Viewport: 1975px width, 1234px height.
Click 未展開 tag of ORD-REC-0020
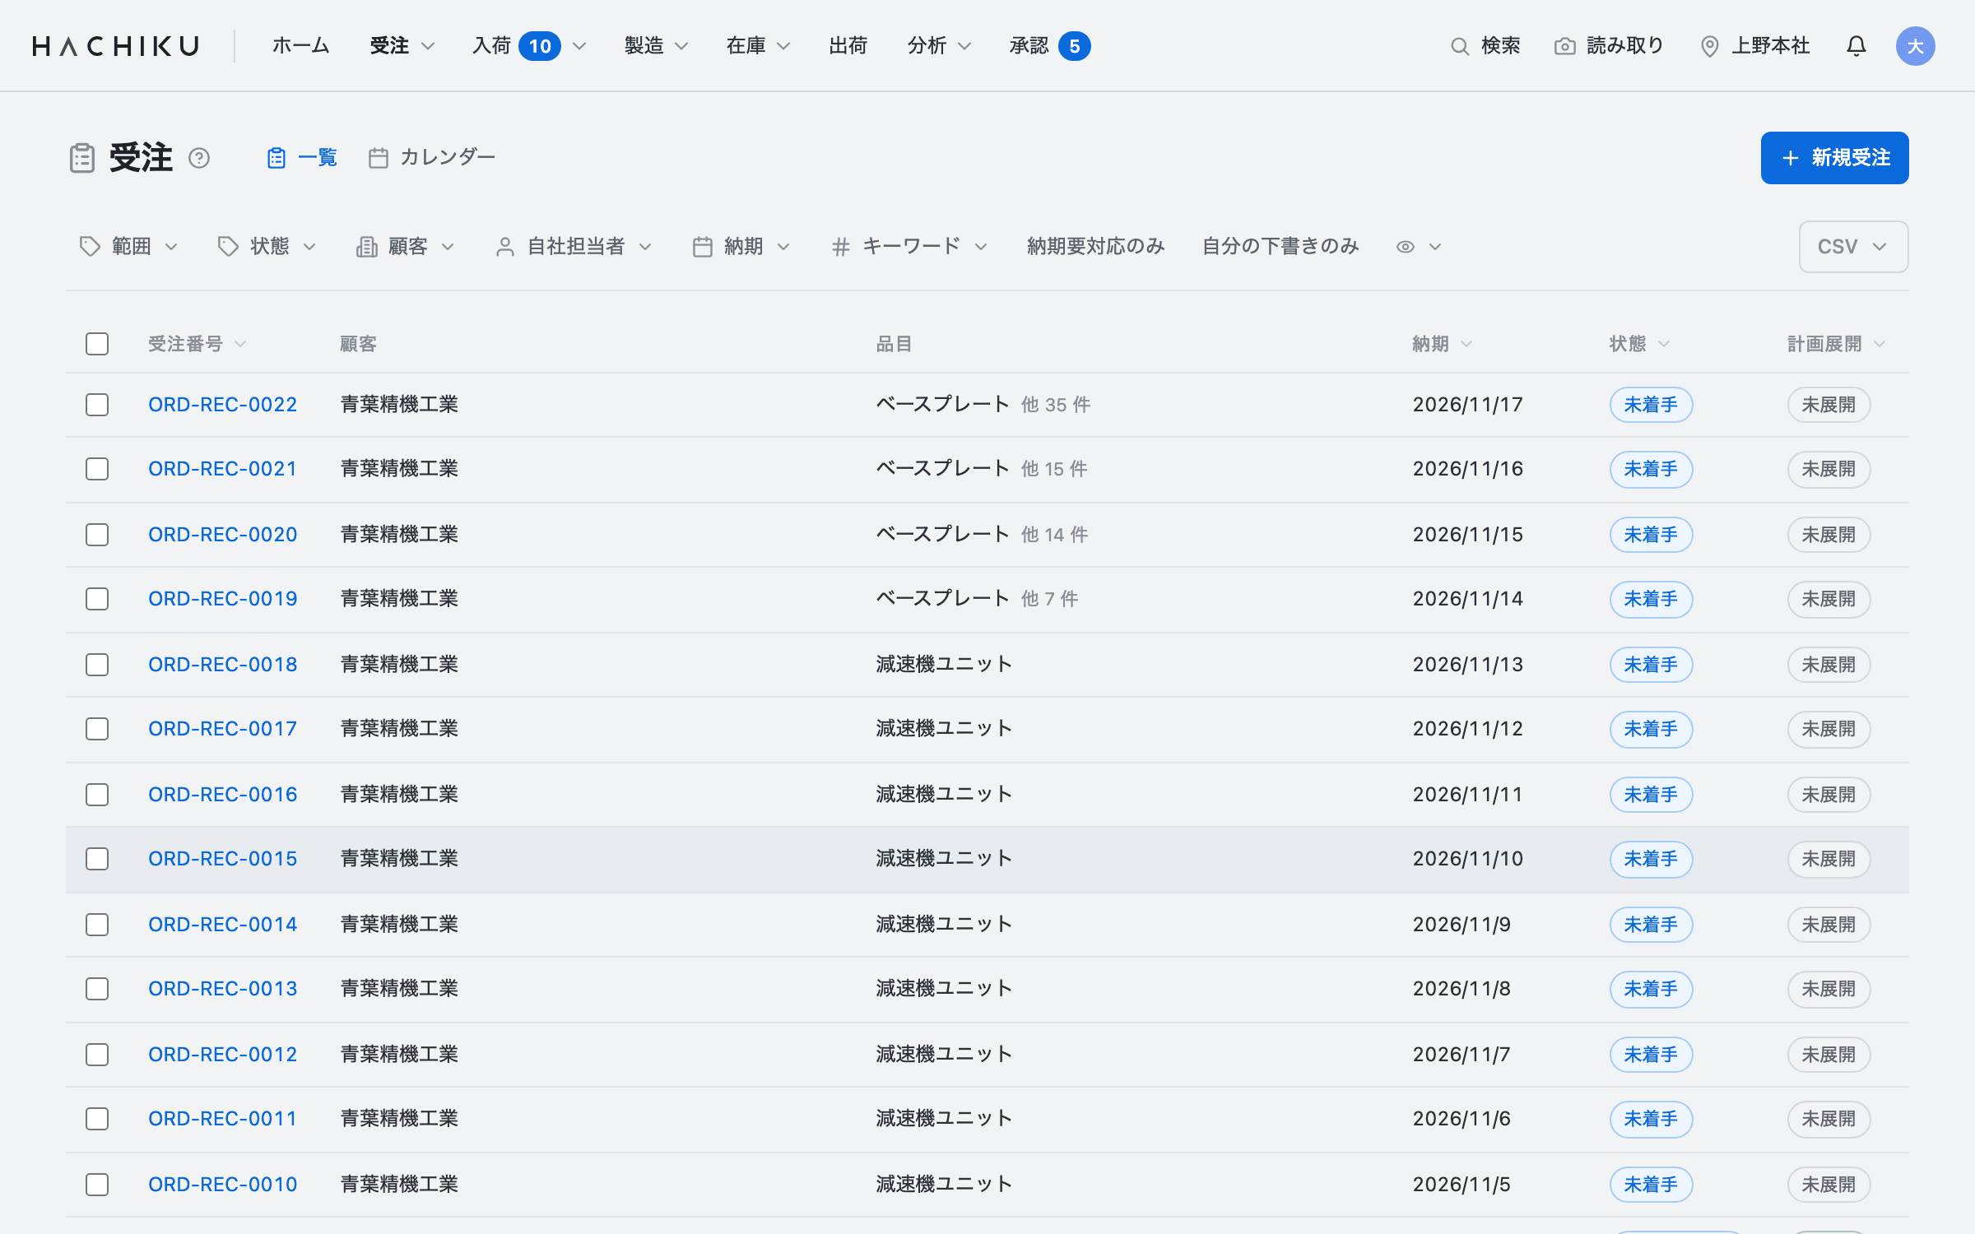(x=1829, y=535)
